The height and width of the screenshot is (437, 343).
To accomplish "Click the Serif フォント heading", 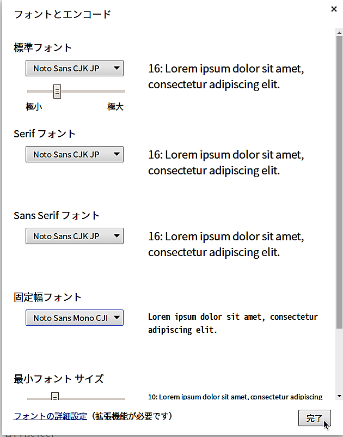I will (x=45, y=134).
